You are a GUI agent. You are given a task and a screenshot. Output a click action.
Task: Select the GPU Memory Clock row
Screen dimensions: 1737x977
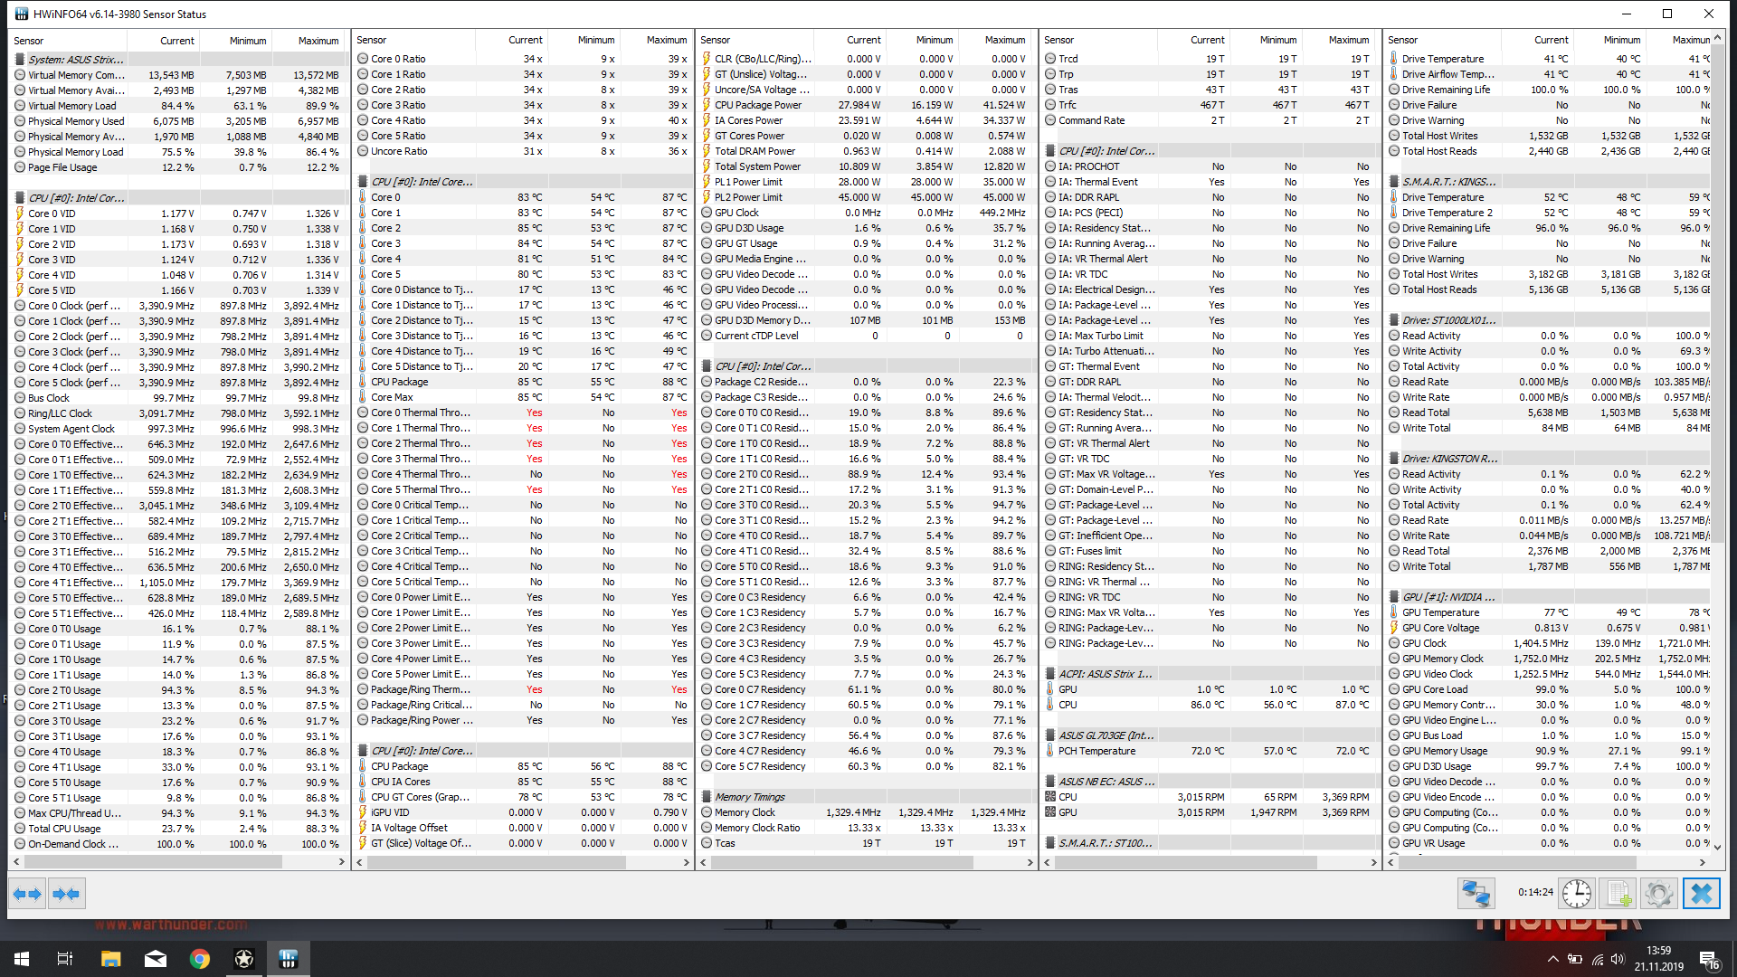tap(1549, 659)
